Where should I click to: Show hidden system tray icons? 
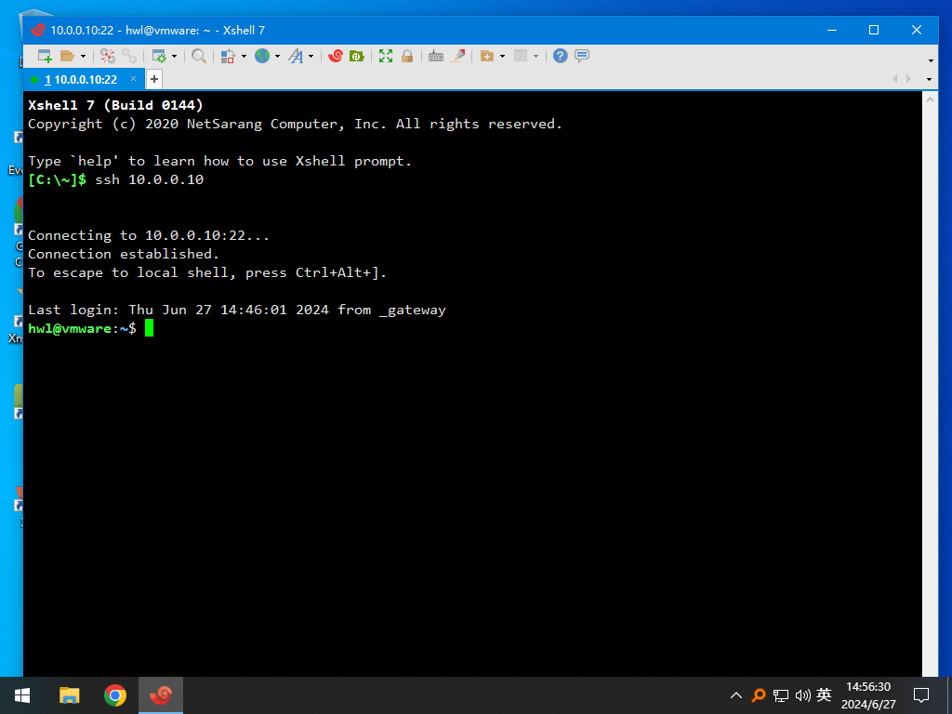[736, 695]
